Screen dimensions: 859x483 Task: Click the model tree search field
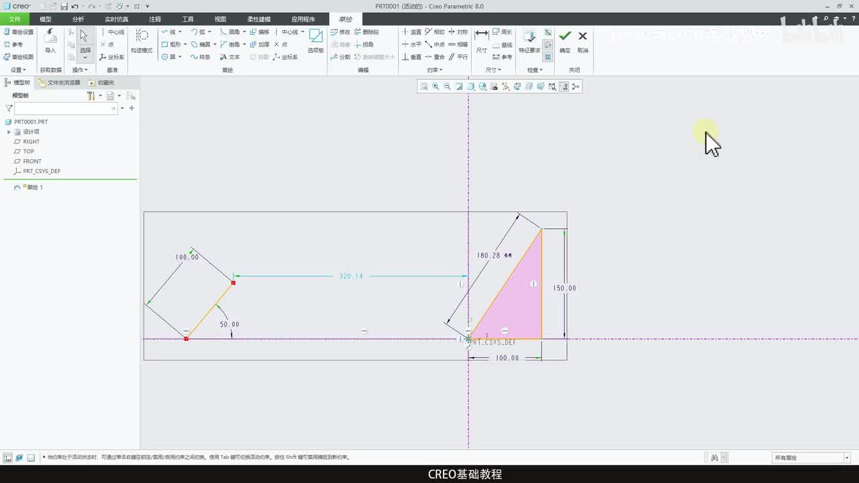pos(66,108)
